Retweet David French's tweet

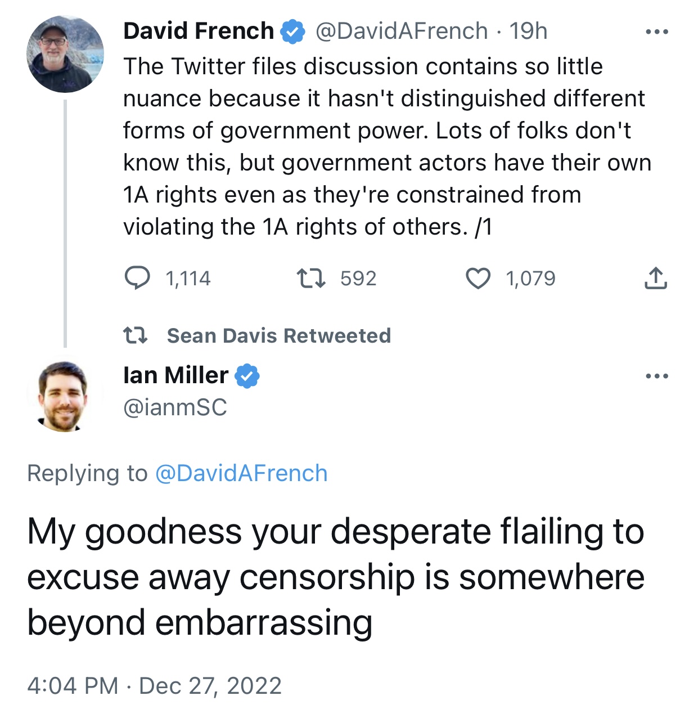click(310, 278)
